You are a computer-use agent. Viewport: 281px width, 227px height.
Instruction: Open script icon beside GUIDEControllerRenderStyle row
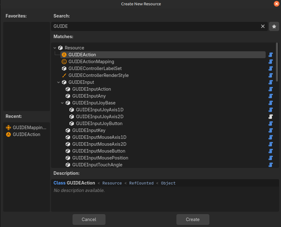271,75
